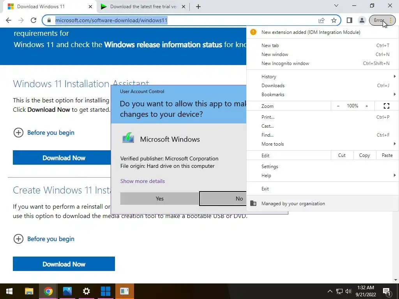
Task: Expand first Before you begin section
Action: coord(44,132)
